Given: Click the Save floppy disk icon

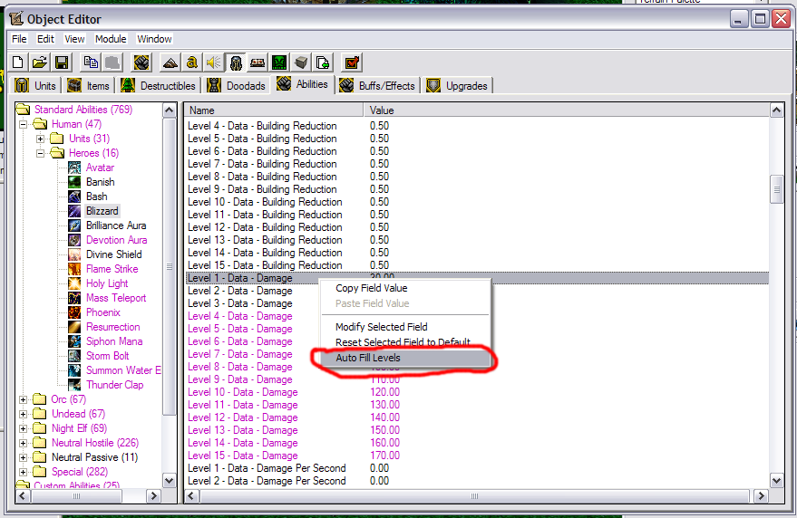Looking at the screenshot, I should tap(62, 62).
